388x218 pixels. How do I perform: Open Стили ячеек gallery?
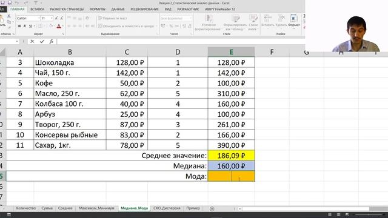click(x=253, y=22)
